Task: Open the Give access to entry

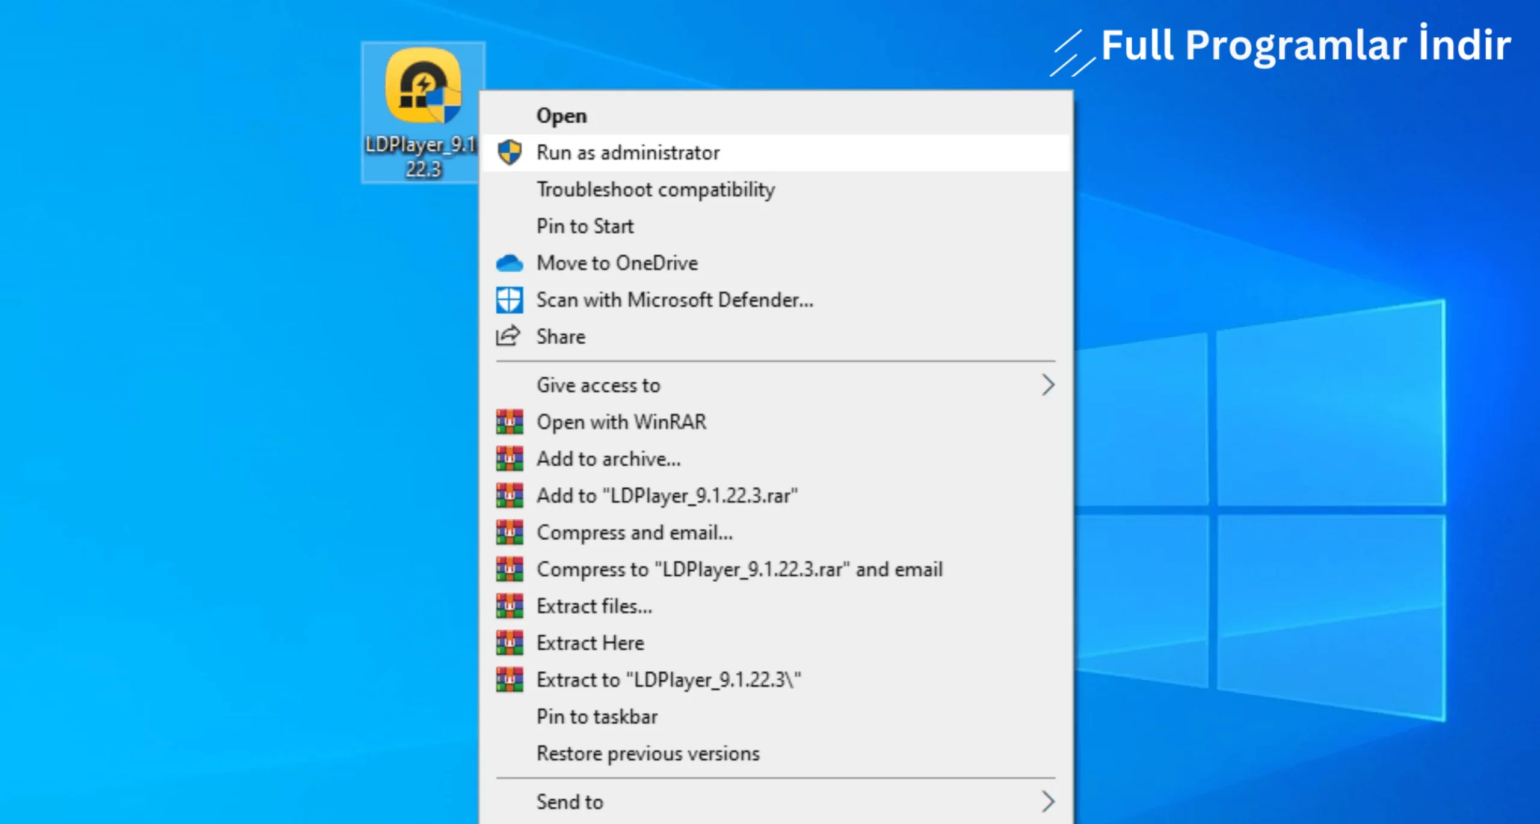Action: [776, 385]
